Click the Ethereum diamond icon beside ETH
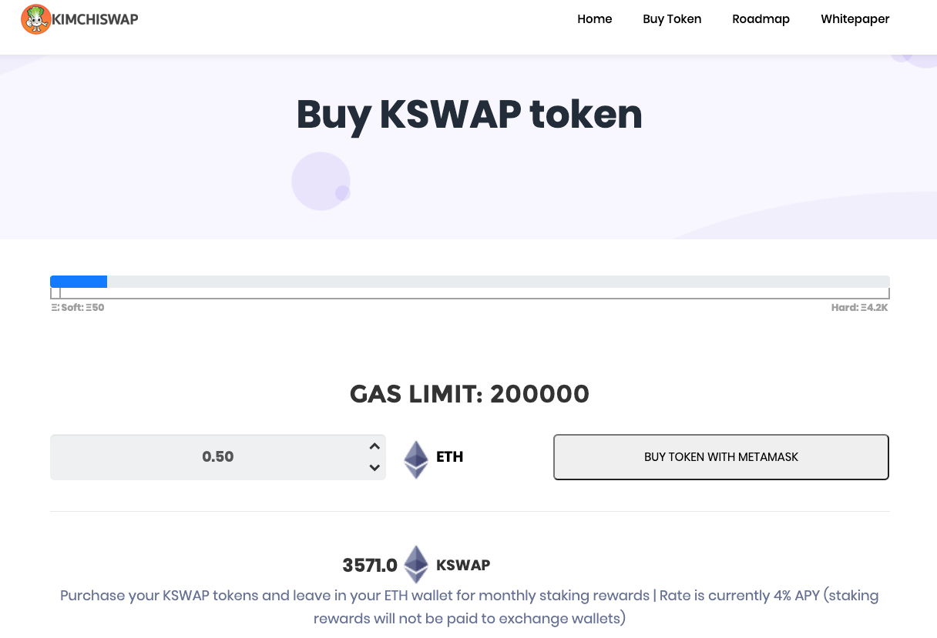 (x=416, y=459)
